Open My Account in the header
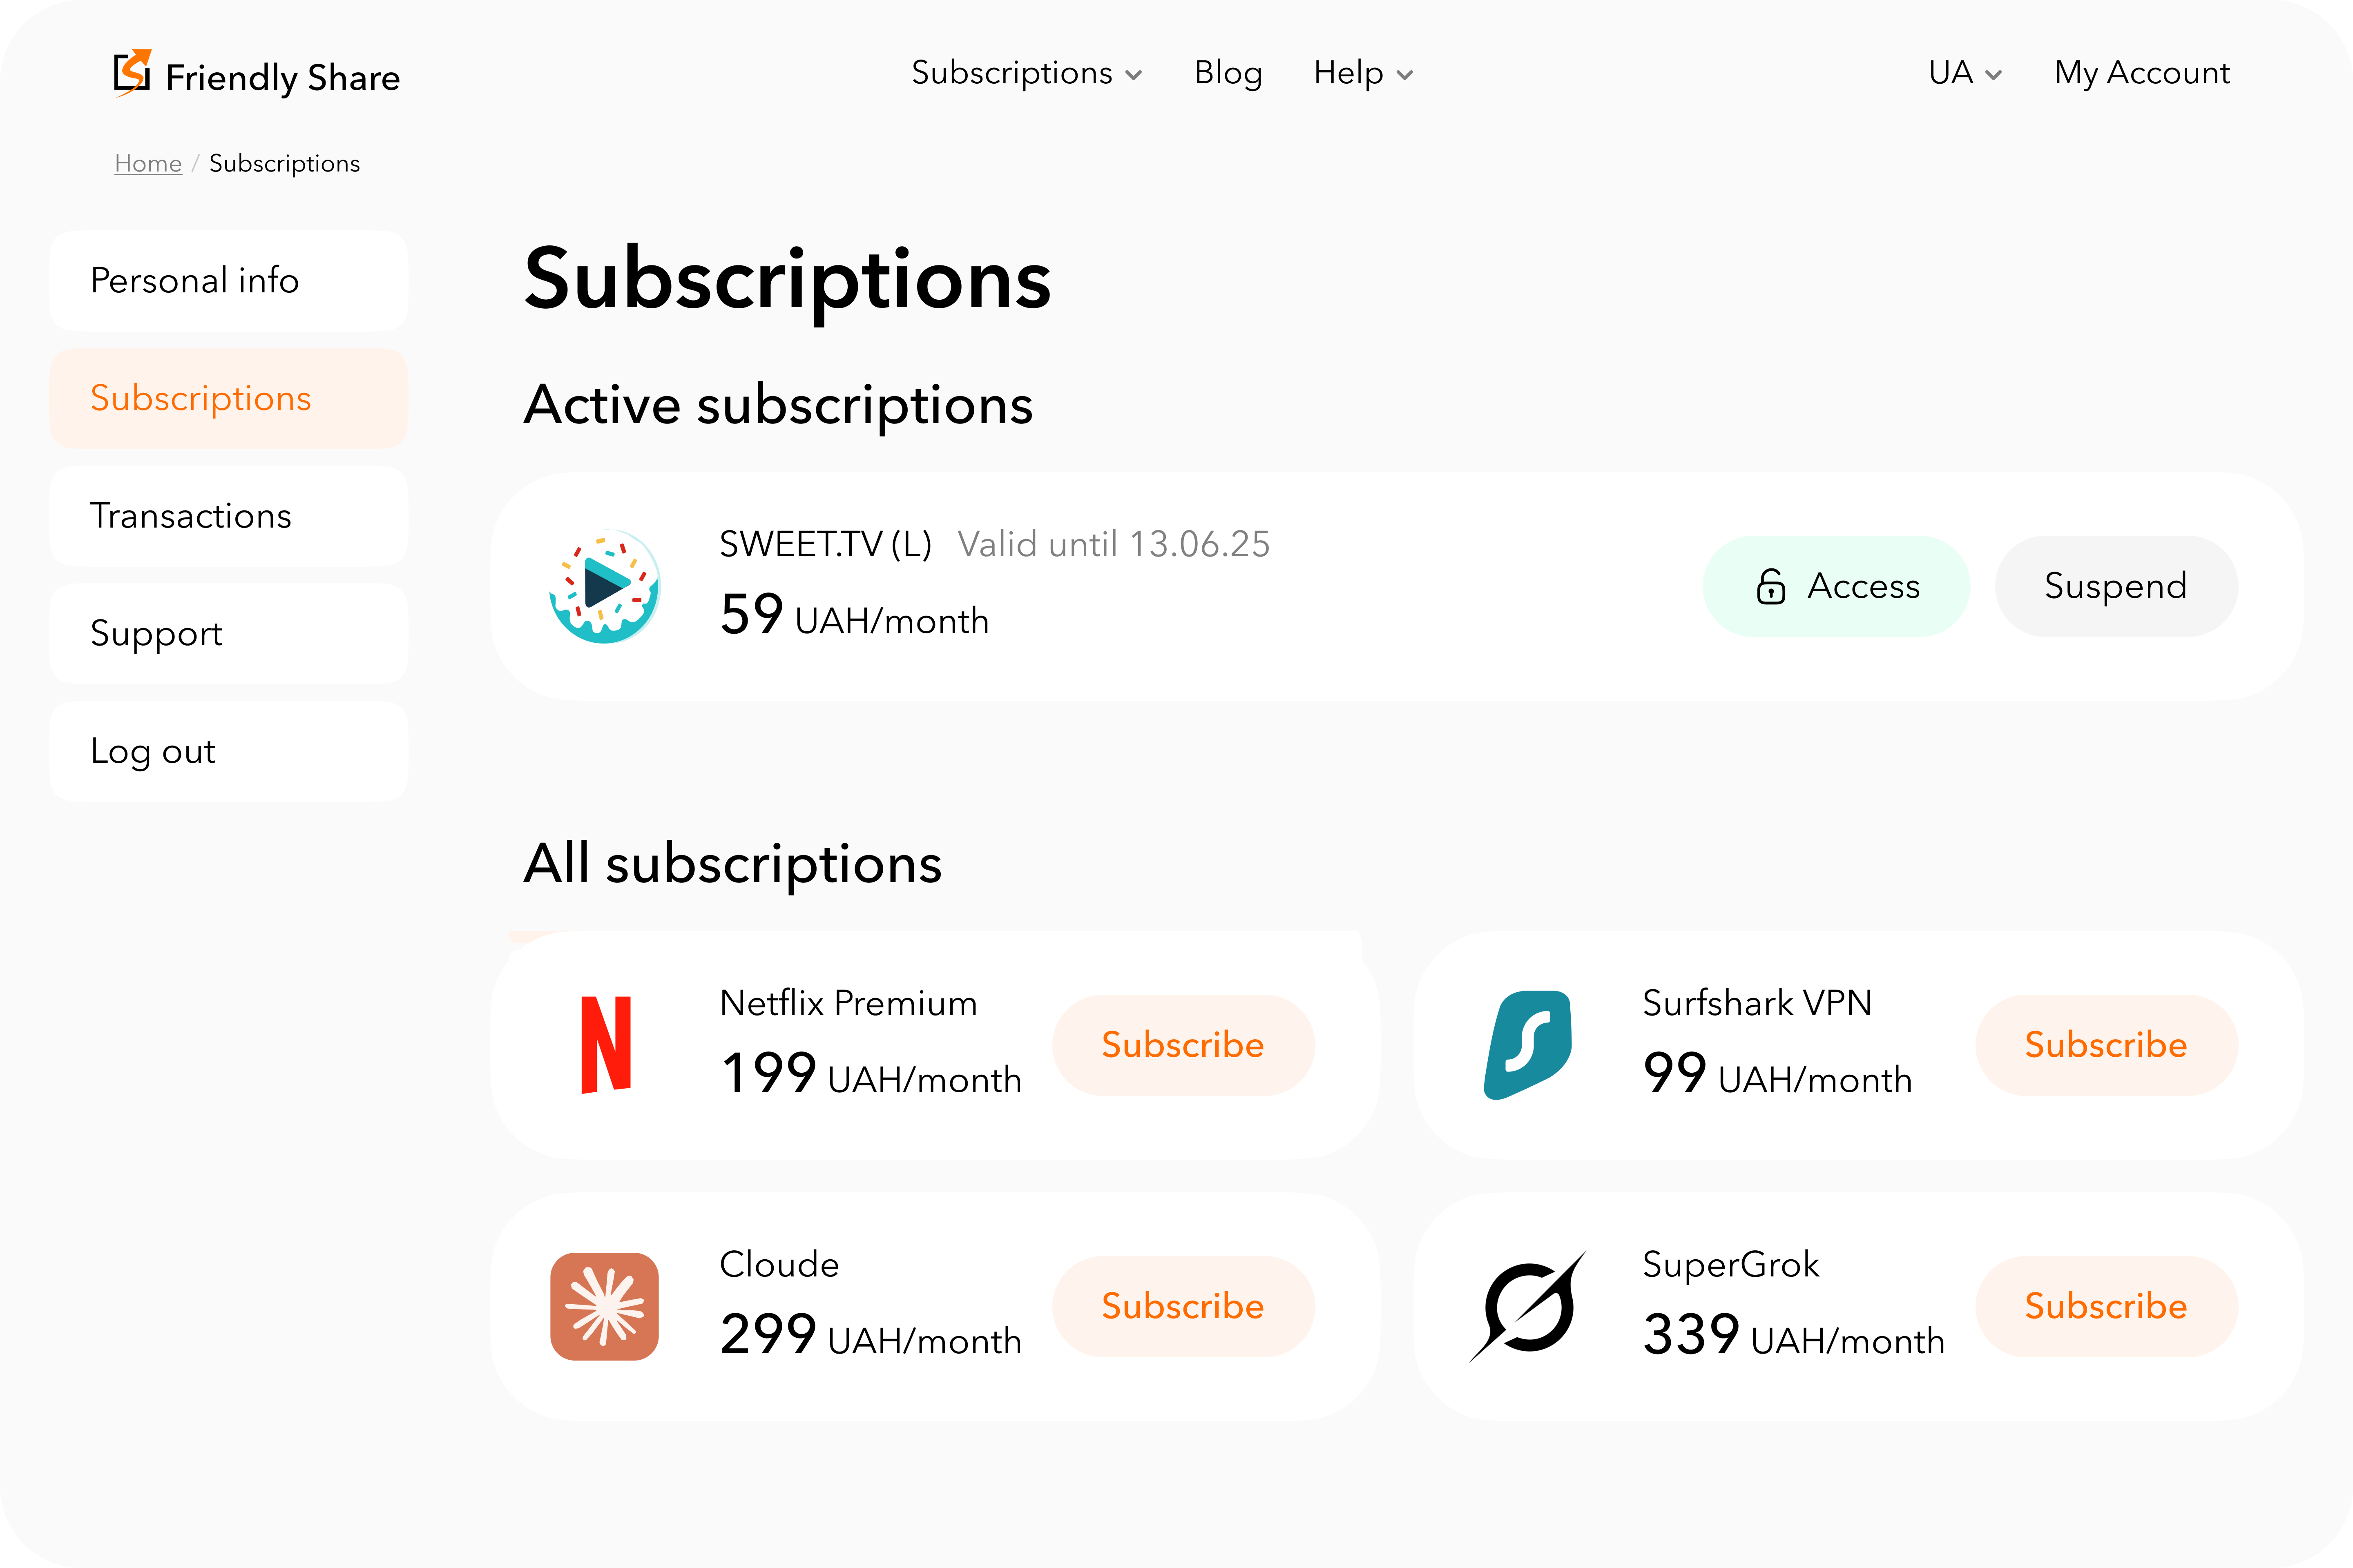 [2141, 73]
